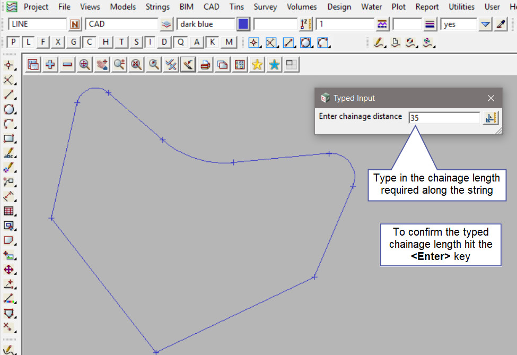Click the minus zoom-out view icon
Image resolution: width=517 pixels, height=355 pixels.
click(67, 65)
